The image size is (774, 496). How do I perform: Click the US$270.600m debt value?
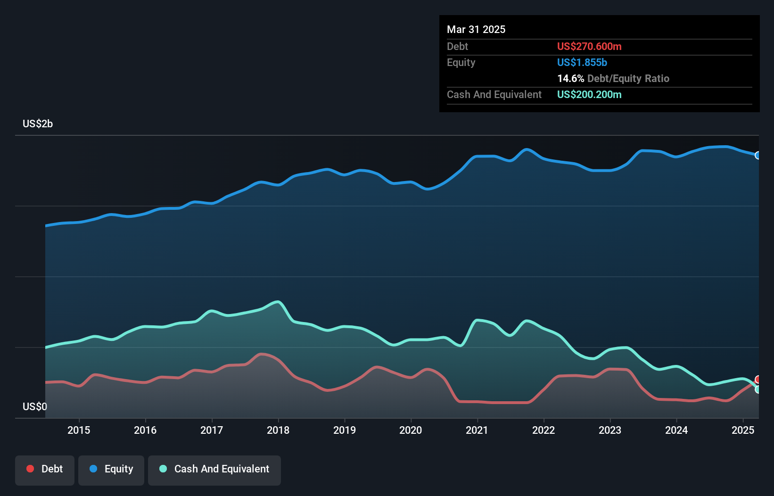coord(589,47)
